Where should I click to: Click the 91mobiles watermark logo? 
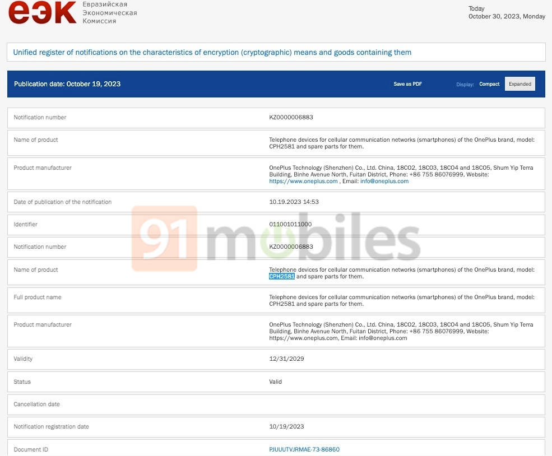point(276,239)
